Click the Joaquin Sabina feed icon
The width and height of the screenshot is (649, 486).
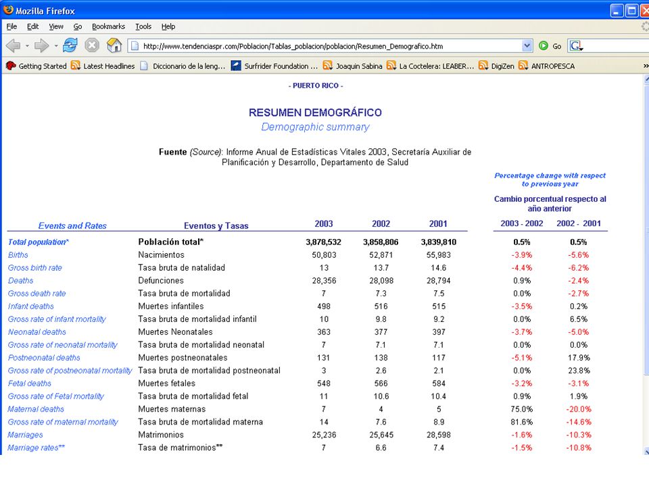327,65
